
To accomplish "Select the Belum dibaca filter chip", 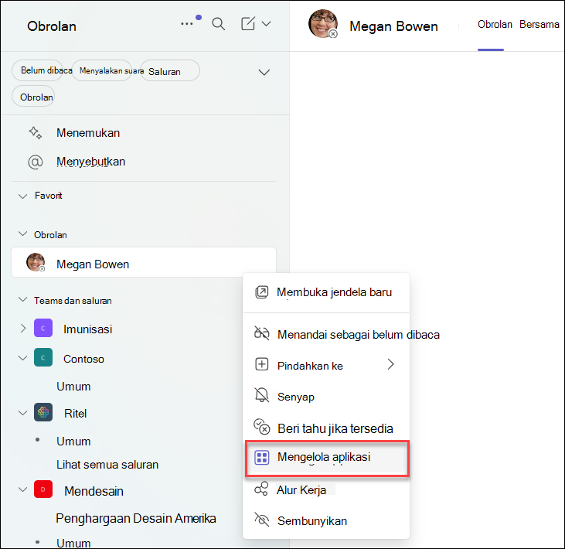I will point(37,70).
